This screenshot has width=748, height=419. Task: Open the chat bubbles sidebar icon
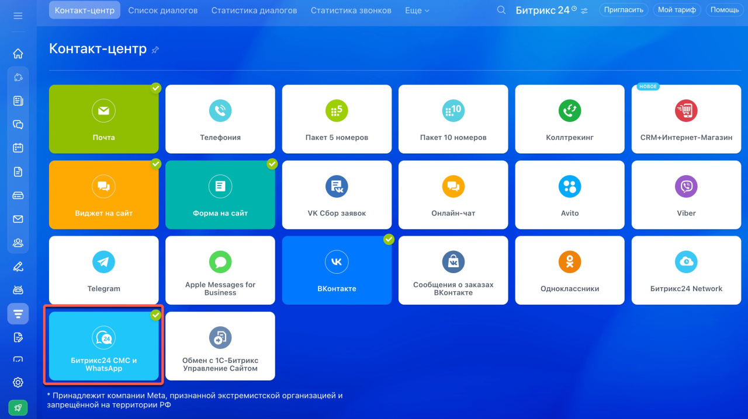click(x=18, y=124)
